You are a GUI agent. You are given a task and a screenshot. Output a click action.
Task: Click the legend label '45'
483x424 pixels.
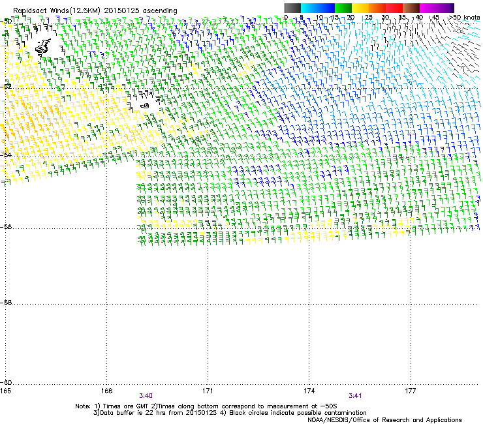[435, 17]
